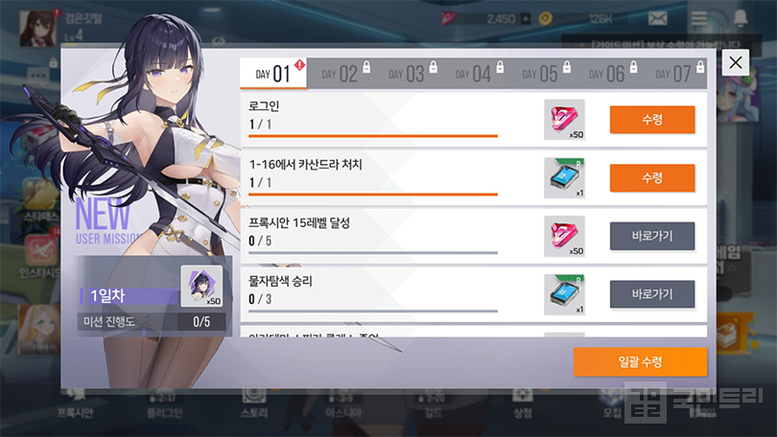The height and width of the screenshot is (437, 777).
Task: Claim reward for 1-16 카산드라 처치
Action: pyautogui.click(x=652, y=178)
